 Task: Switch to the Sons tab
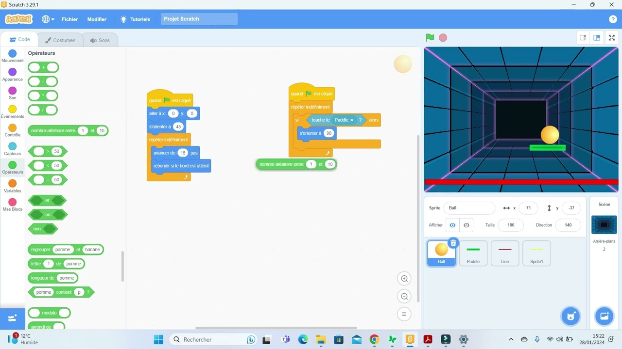pos(100,40)
